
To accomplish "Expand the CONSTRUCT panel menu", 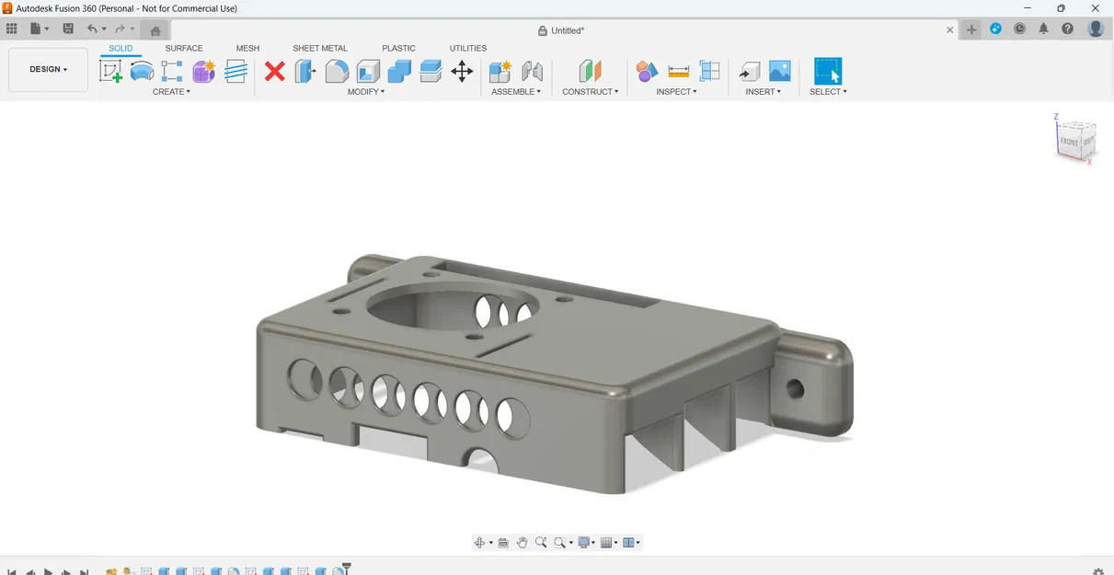I will point(591,92).
